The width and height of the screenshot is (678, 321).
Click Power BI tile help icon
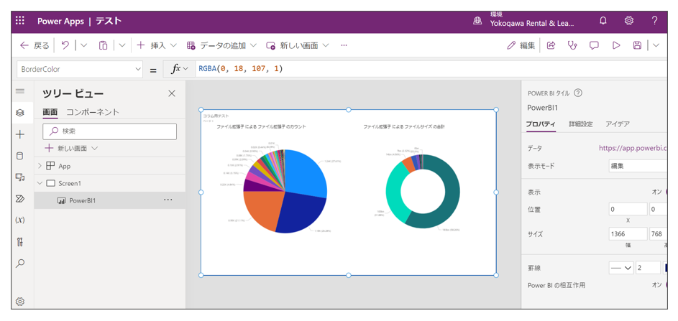(x=577, y=93)
